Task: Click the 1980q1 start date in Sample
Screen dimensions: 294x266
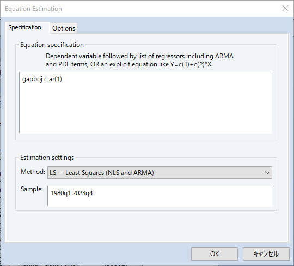Action: [61, 193]
